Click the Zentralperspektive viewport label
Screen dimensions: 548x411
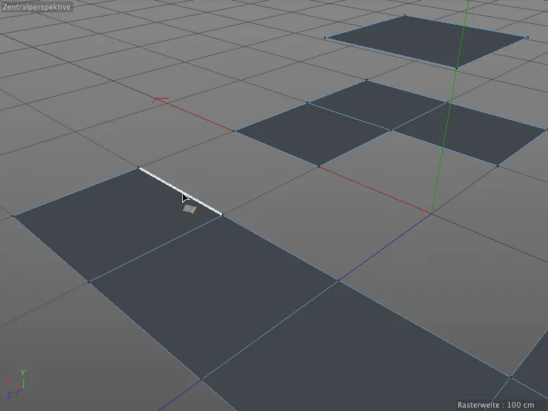pyautogui.click(x=36, y=5)
